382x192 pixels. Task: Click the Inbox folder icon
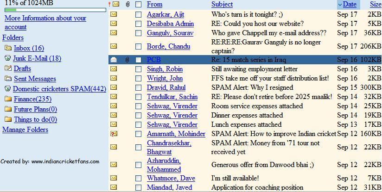click(8, 48)
